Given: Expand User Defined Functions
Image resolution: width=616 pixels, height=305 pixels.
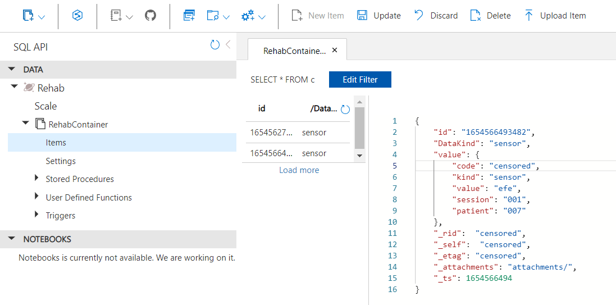Looking at the screenshot, I should click(36, 195).
